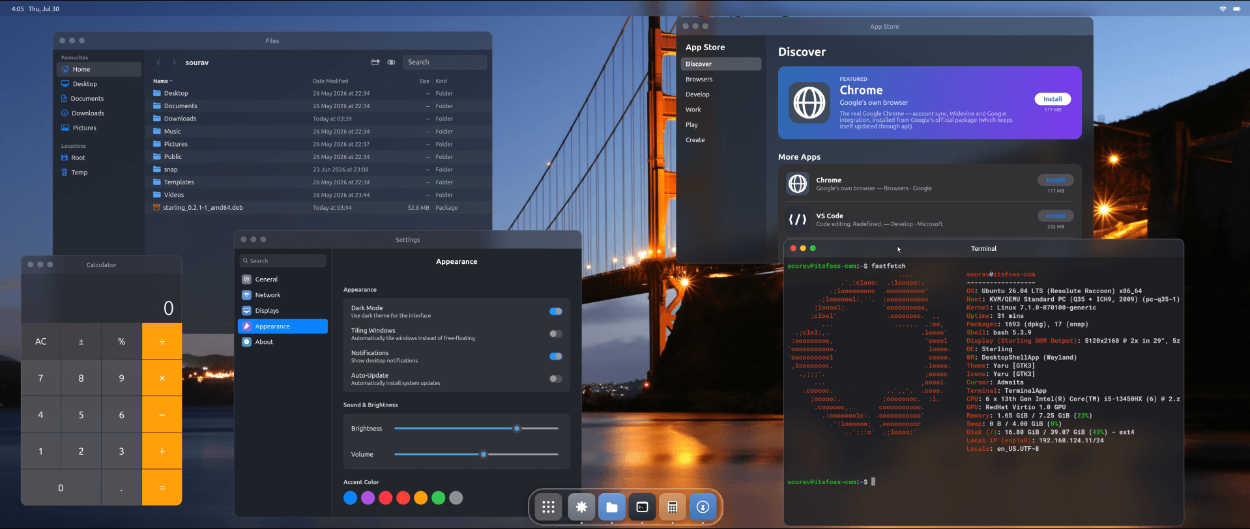This screenshot has width=1250, height=529.
Task: Click the Settings sidebar Search field
Action: 283,261
